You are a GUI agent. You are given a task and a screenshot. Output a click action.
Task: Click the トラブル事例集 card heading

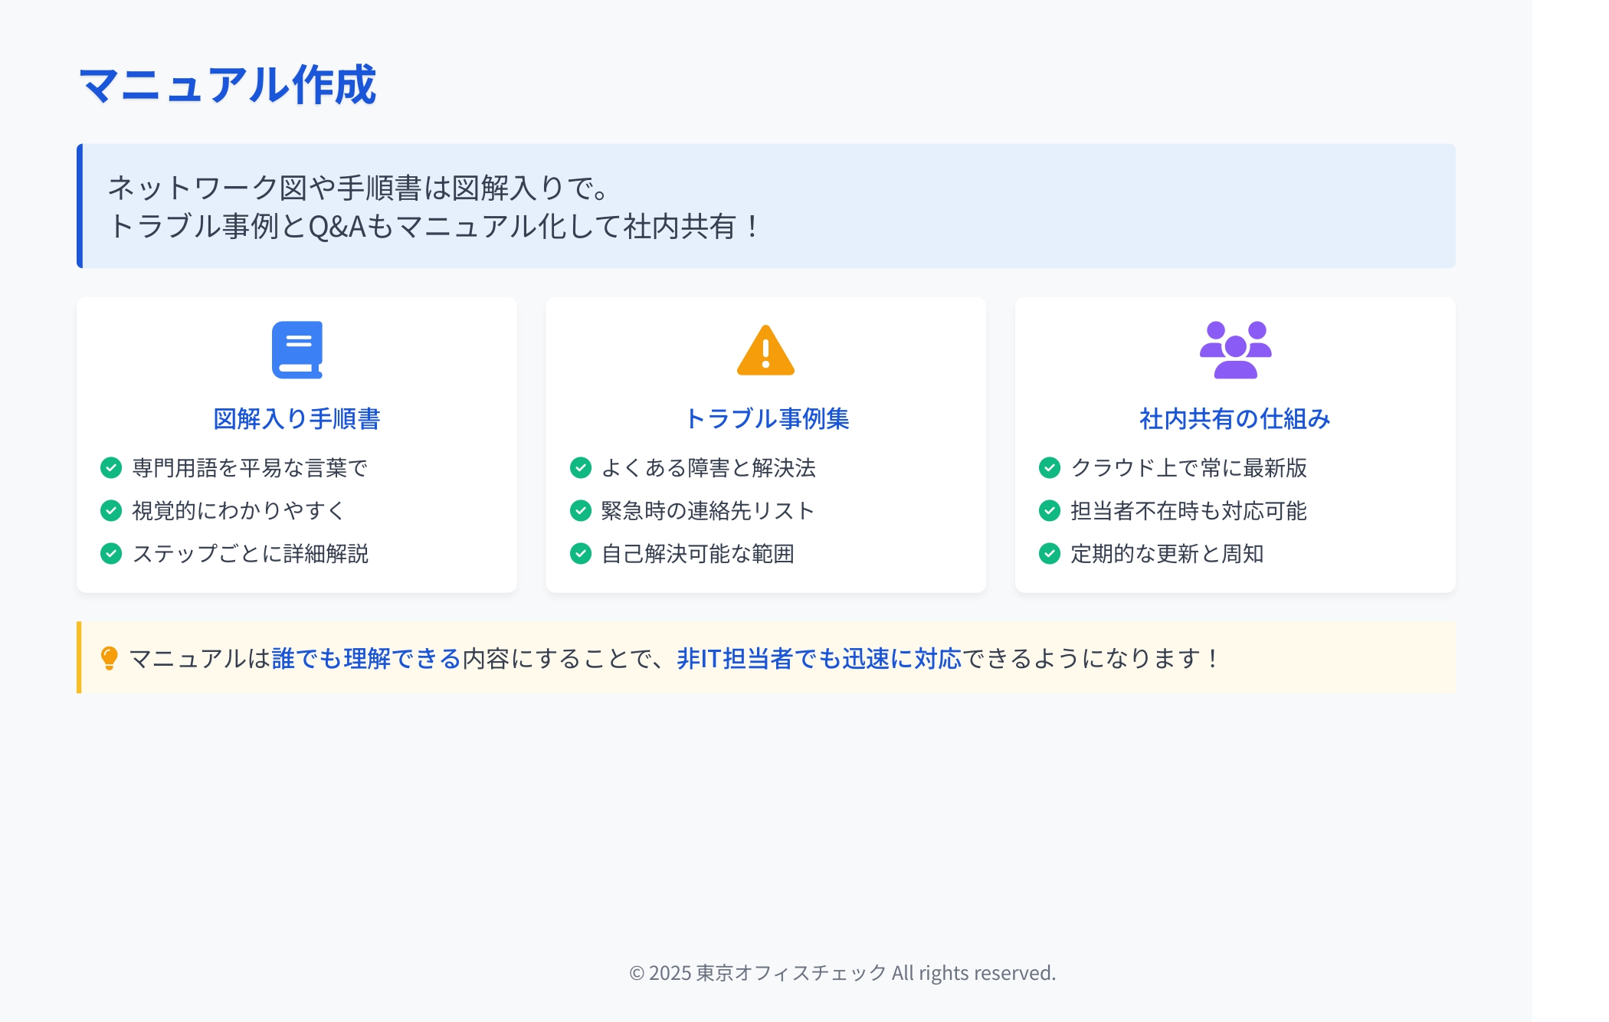click(766, 418)
